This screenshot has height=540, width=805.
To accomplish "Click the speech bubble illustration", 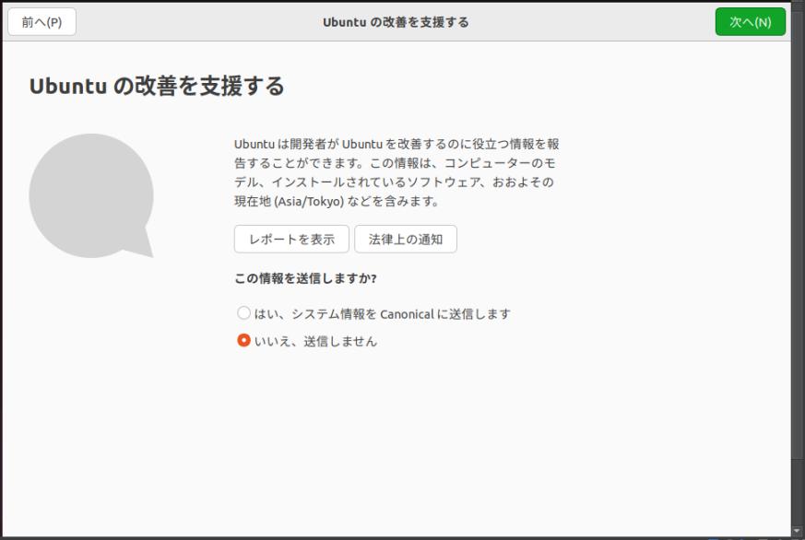I will pyautogui.click(x=92, y=196).
